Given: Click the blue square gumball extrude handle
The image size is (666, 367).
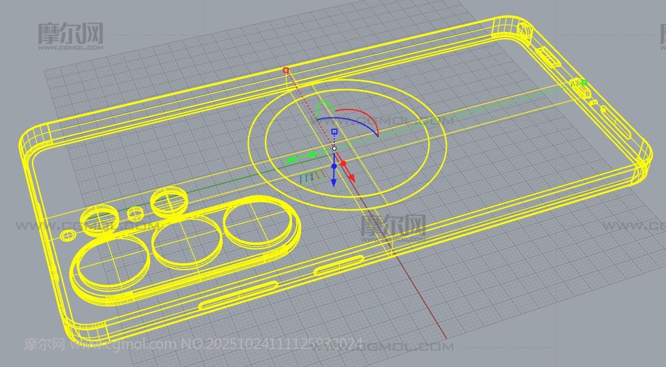Looking at the screenshot, I should point(335,131).
